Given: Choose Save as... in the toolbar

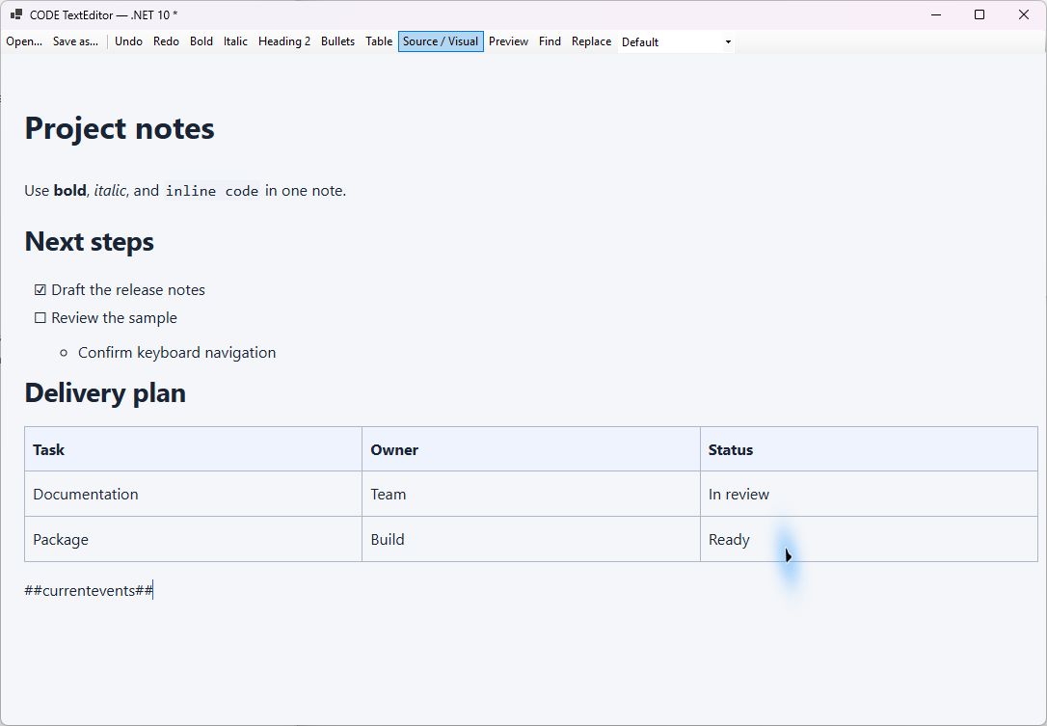Looking at the screenshot, I should (x=75, y=41).
